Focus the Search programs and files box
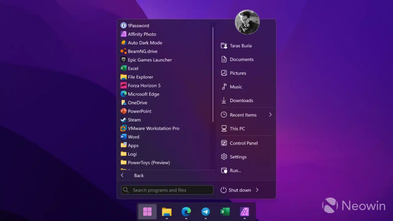 (167, 190)
